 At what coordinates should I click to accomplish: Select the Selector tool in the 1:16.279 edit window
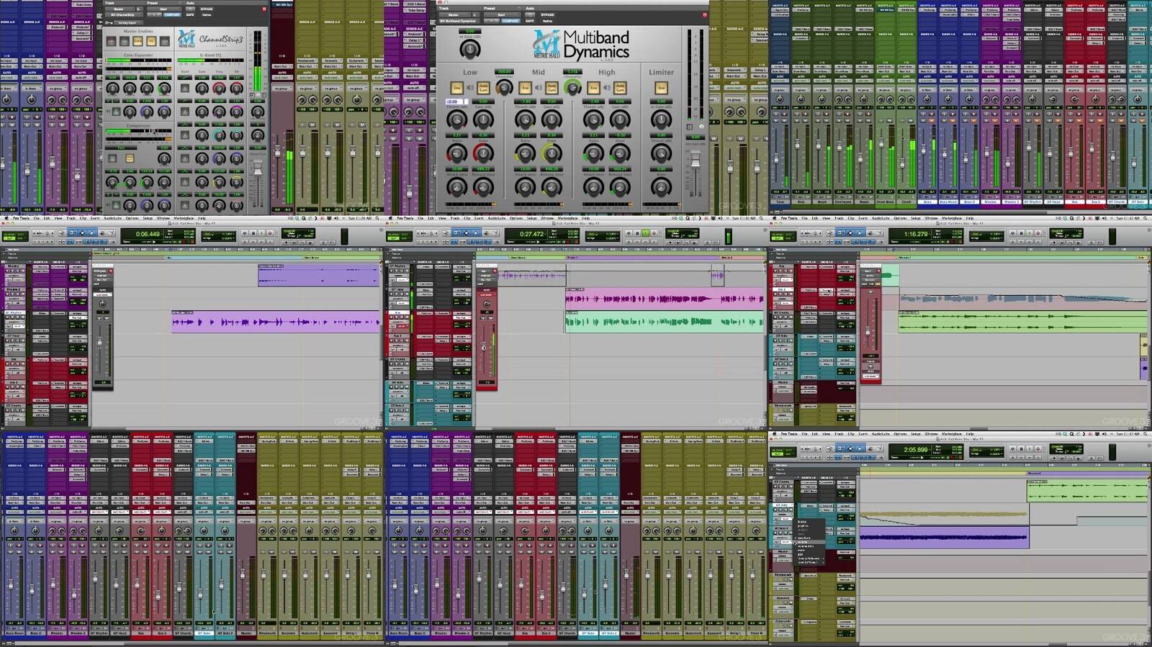[850, 233]
